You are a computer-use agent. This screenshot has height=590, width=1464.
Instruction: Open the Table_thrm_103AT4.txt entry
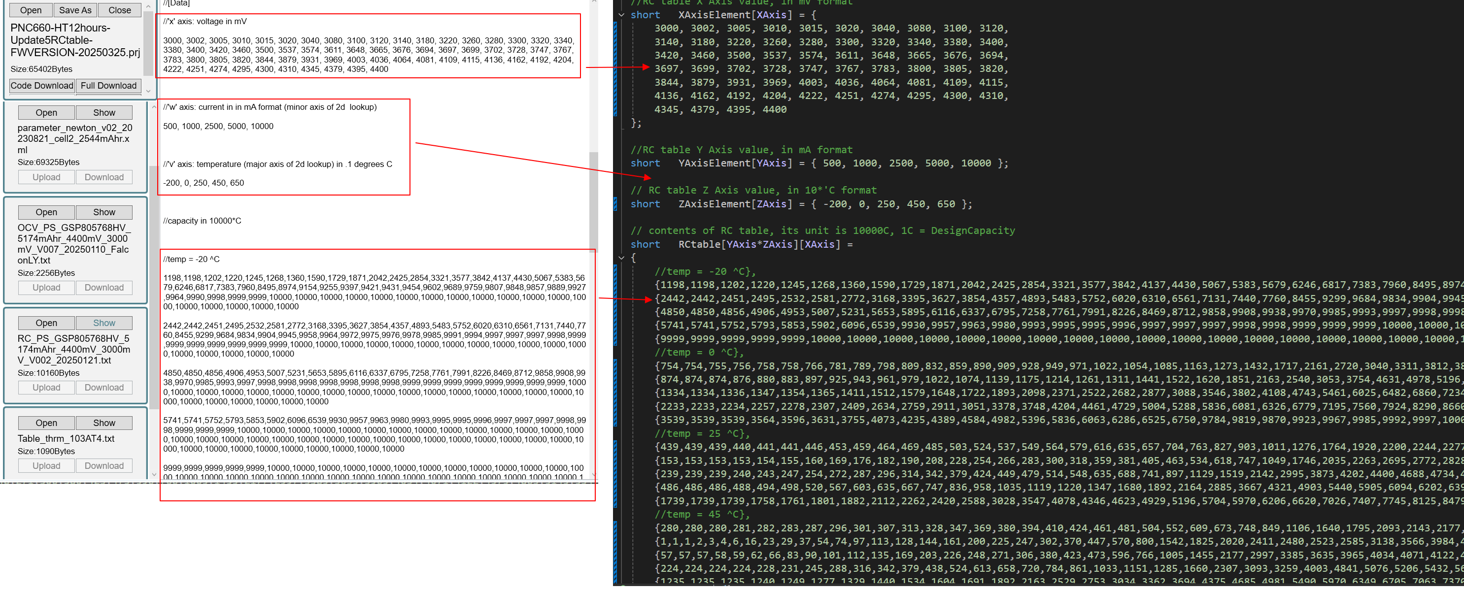46,423
